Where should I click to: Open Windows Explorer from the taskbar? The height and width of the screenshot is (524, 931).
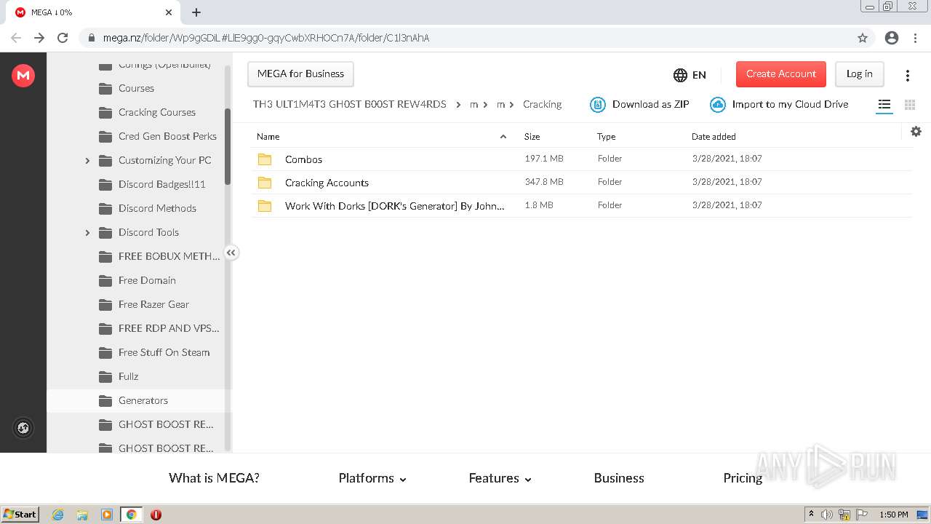click(x=82, y=515)
